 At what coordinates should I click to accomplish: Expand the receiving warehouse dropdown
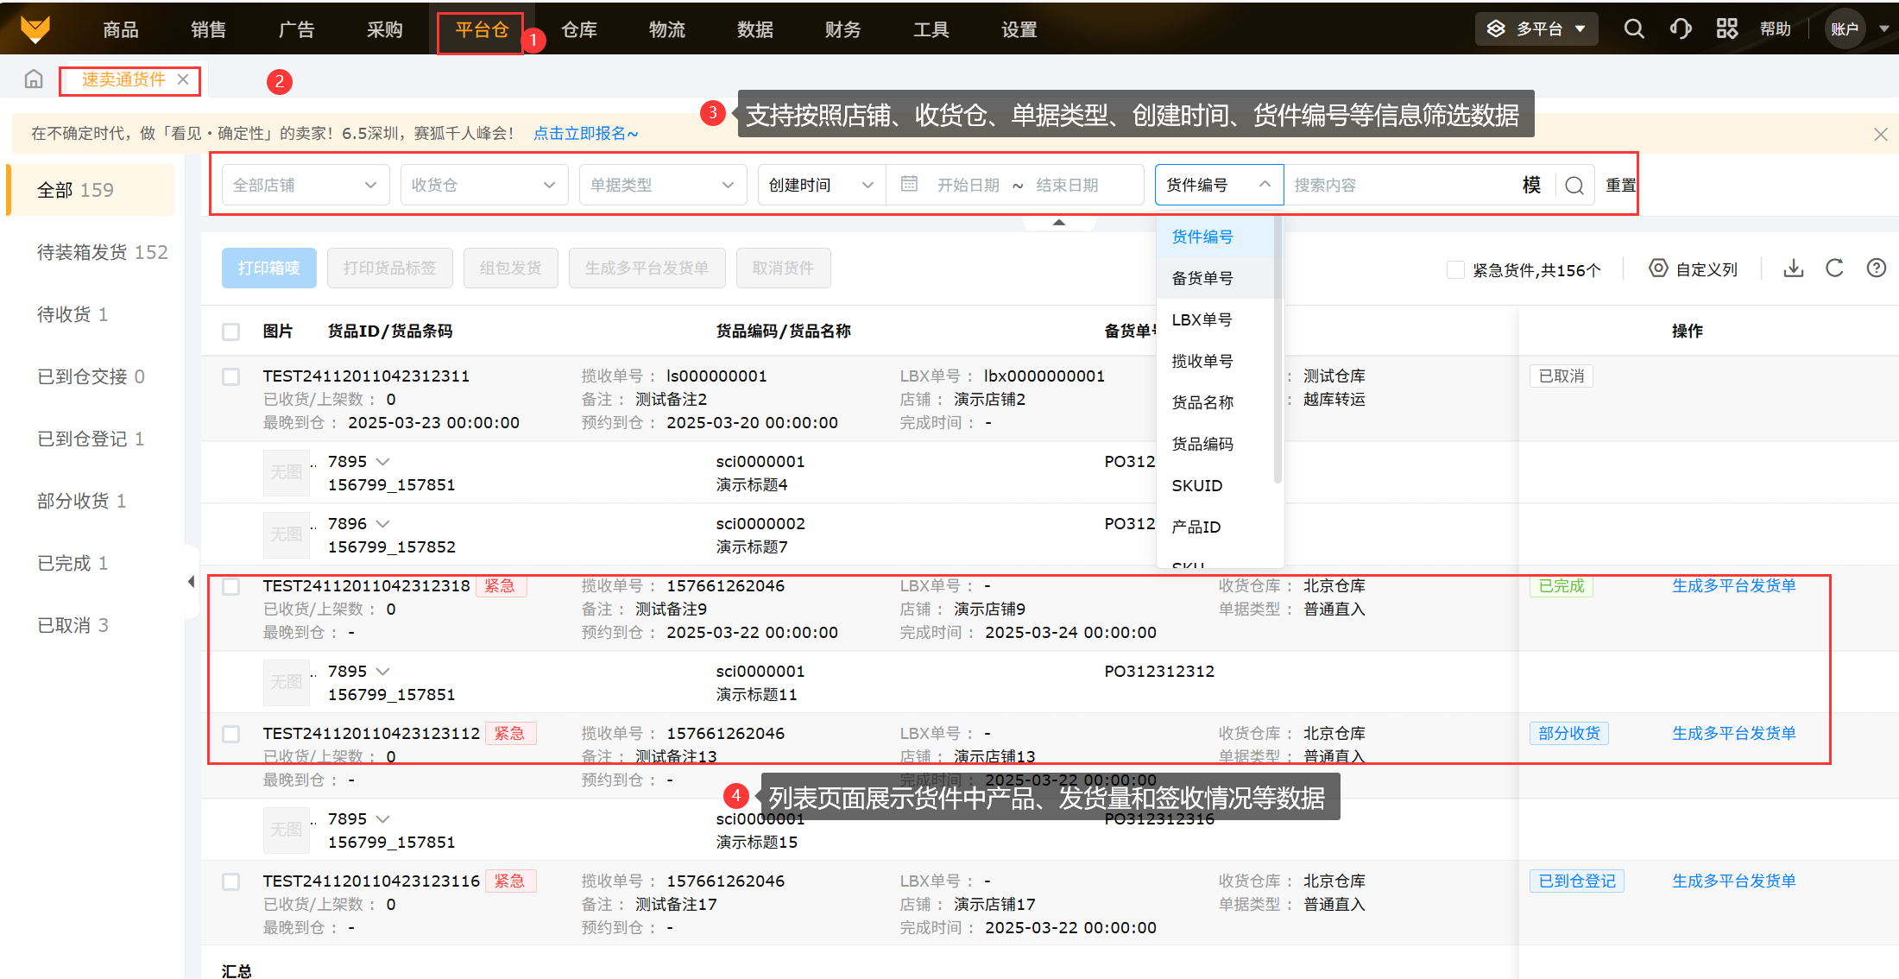click(483, 186)
